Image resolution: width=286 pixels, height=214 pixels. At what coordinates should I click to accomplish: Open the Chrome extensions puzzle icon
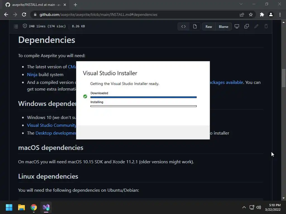pos(262,14)
